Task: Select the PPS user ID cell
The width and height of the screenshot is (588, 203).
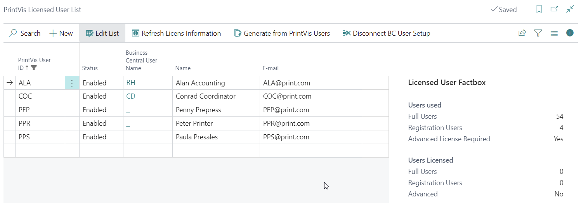Action: (40, 137)
